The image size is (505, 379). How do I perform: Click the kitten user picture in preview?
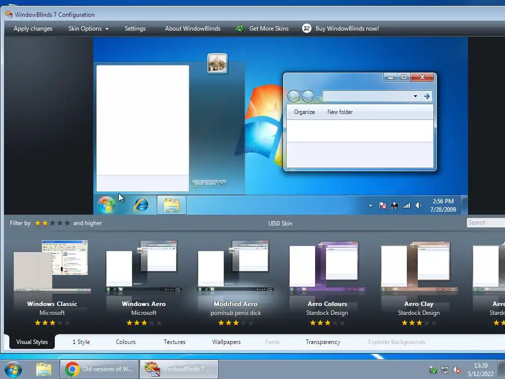tap(217, 64)
